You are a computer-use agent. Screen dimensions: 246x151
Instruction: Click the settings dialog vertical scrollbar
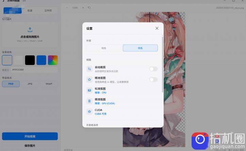click(x=162, y=64)
